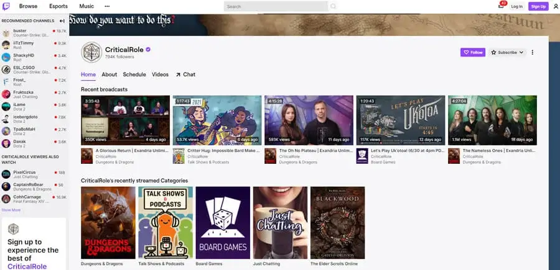Image resolution: width=560 pixels, height=270 pixels.
Task: Click the Log In button
Action: click(x=516, y=6)
